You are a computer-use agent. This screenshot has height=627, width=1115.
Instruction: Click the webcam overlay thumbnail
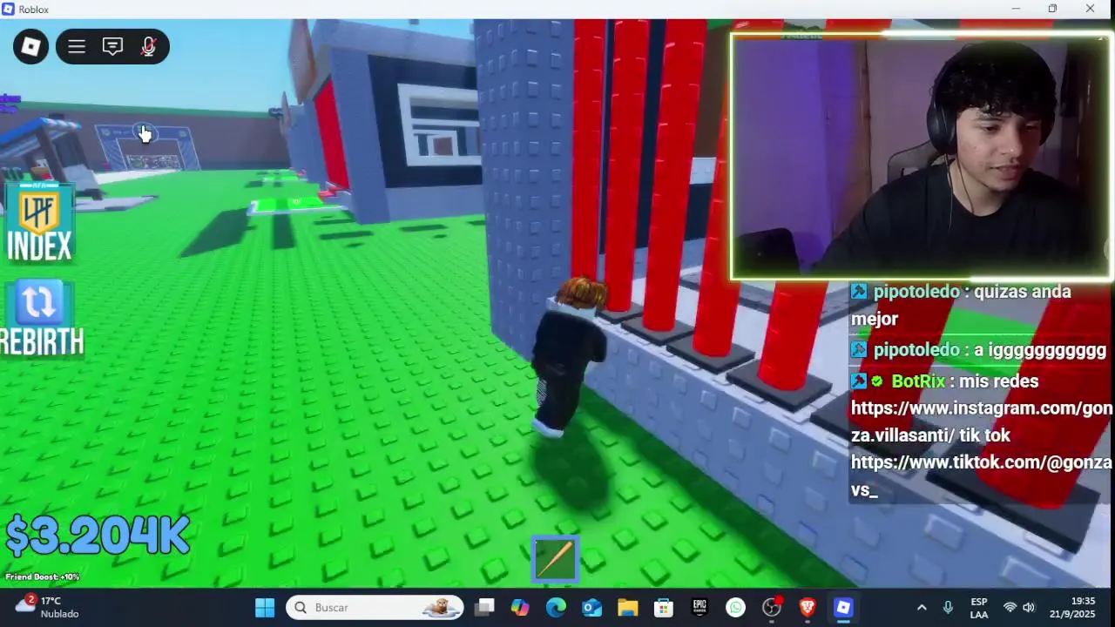click(x=922, y=157)
